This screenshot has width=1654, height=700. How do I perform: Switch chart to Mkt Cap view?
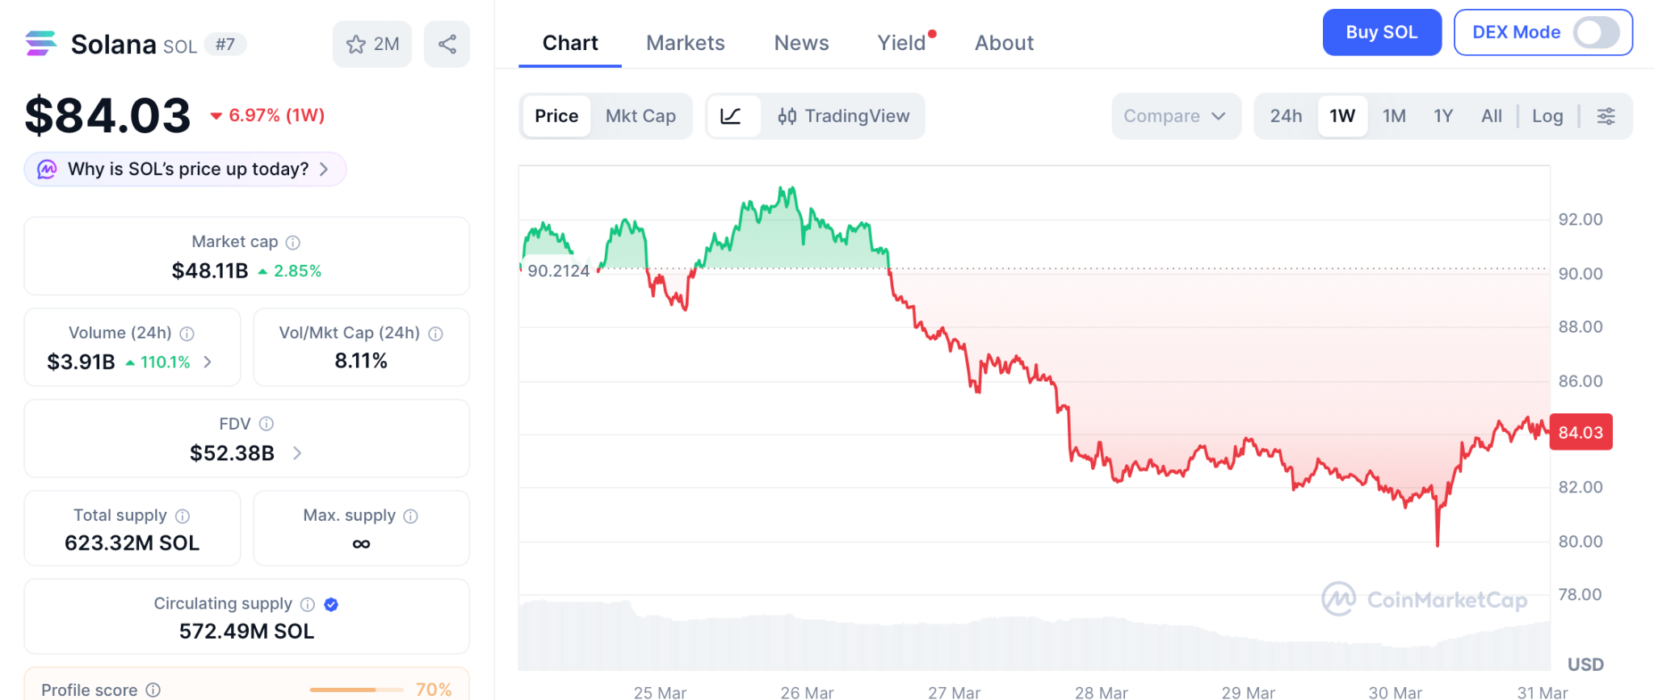[640, 116]
